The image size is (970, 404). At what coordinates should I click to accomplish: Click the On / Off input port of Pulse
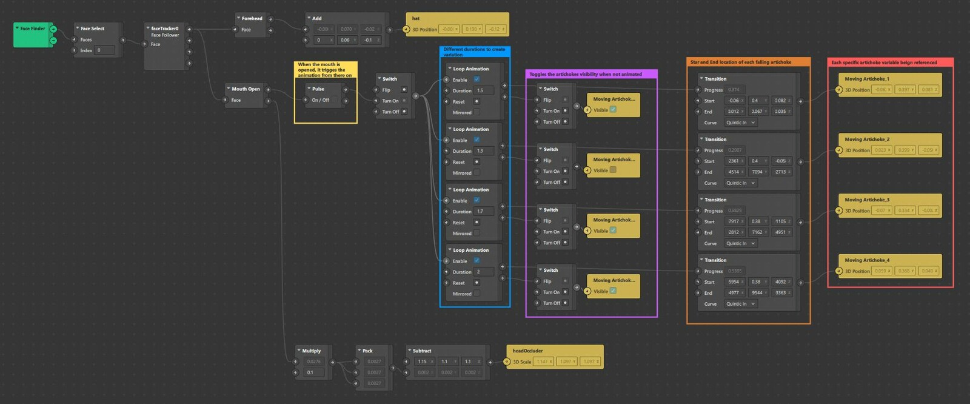(x=306, y=100)
